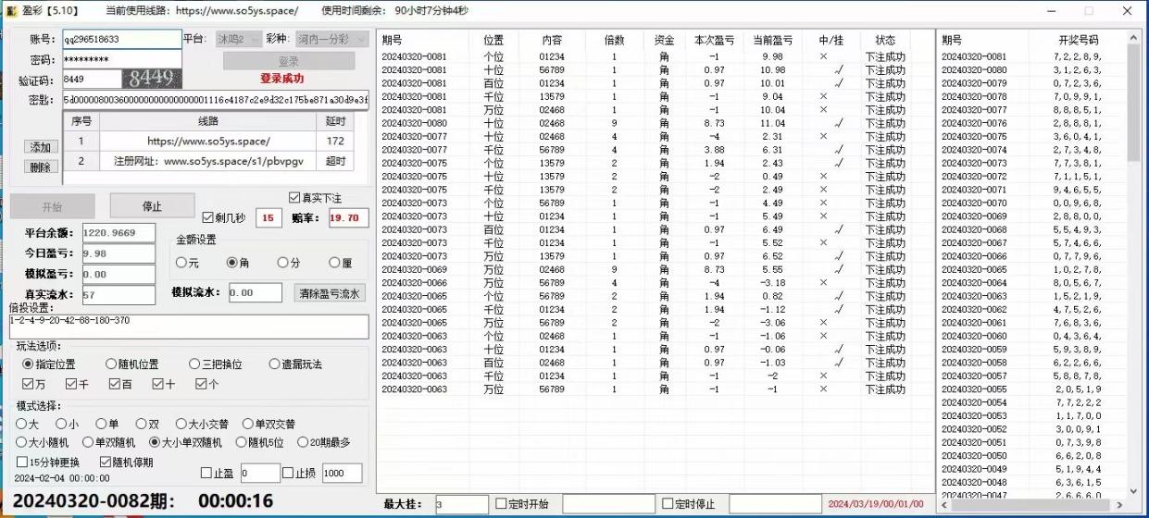Click the 清除盈亏流水 button
The image size is (1149, 518).
click(330, 293)
